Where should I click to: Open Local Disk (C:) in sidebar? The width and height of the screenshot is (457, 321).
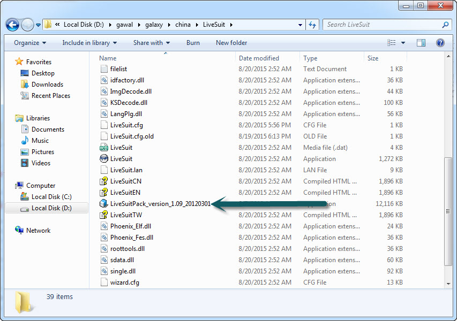(46, 197)
